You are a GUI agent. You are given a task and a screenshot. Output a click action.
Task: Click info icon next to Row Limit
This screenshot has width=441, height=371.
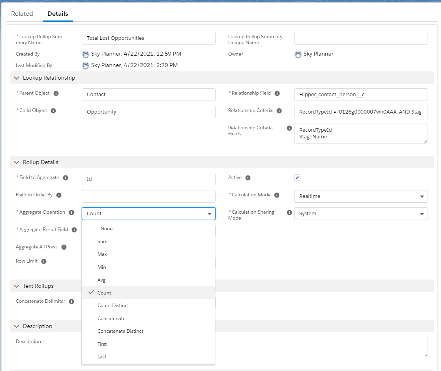point(43,261)
